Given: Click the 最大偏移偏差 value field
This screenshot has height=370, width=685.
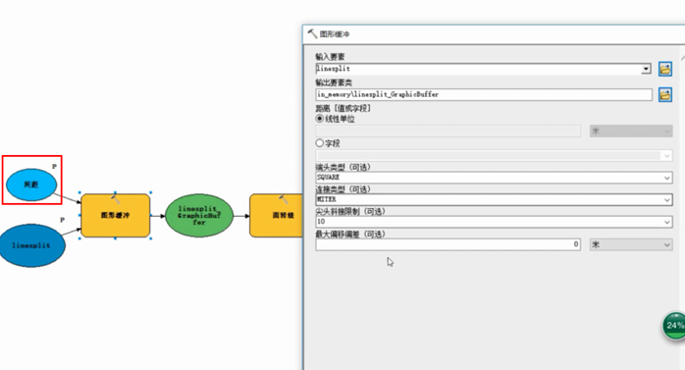Looking at the screenshot, I should point(448,244).
